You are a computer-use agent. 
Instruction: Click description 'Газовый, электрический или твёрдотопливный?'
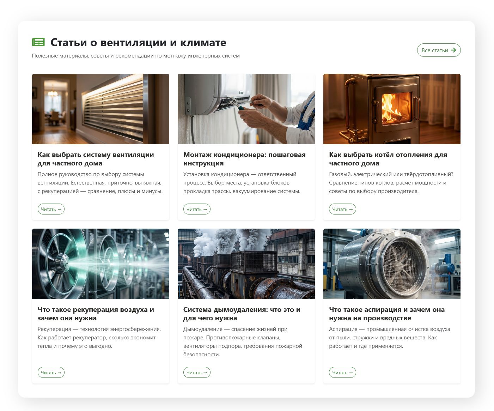[x=391, y=183]
